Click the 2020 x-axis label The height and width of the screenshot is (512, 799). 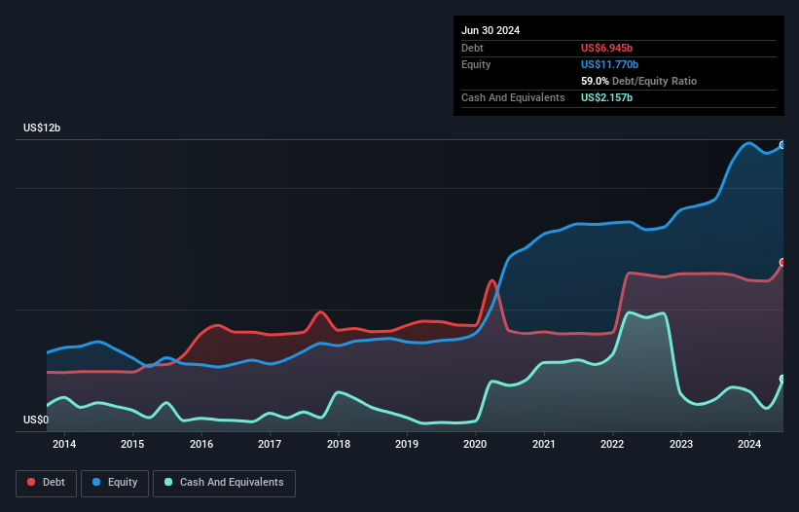pos(475,444)
